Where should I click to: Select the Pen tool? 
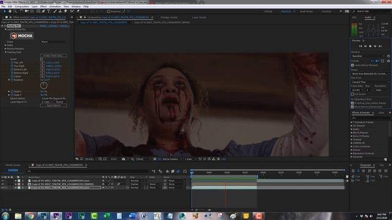click(x=43, y=11)
